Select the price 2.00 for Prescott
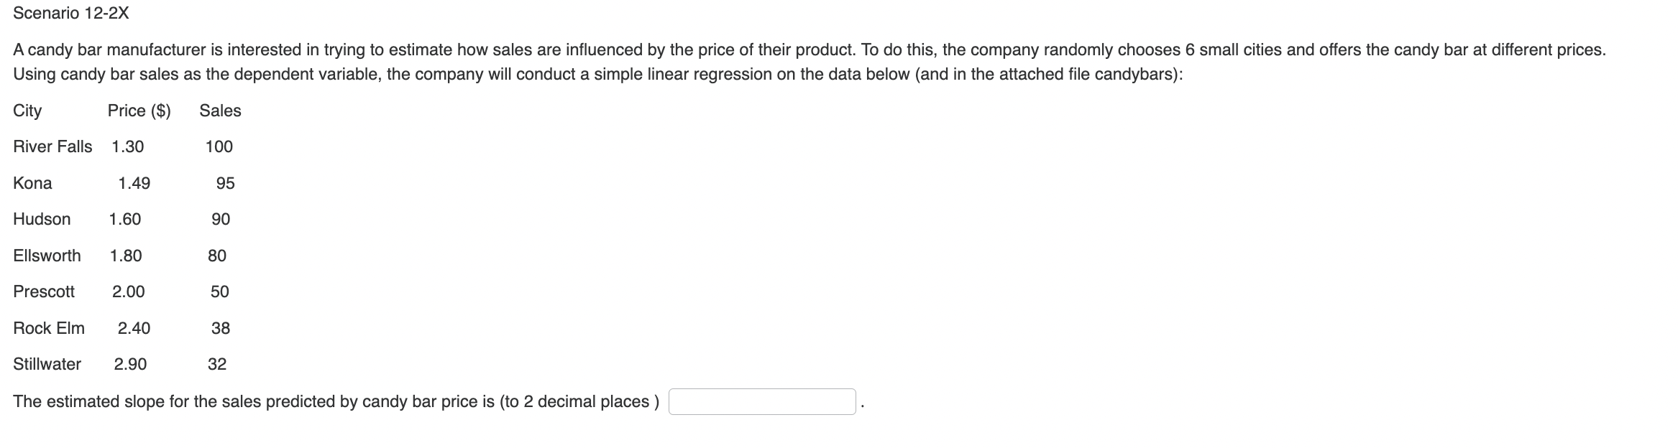 coord(129,291)
